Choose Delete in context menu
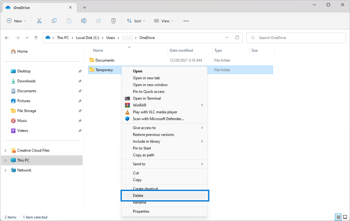The height and width of the screenshot is (221, 350). pyautogui.click(x=164, y=196)
